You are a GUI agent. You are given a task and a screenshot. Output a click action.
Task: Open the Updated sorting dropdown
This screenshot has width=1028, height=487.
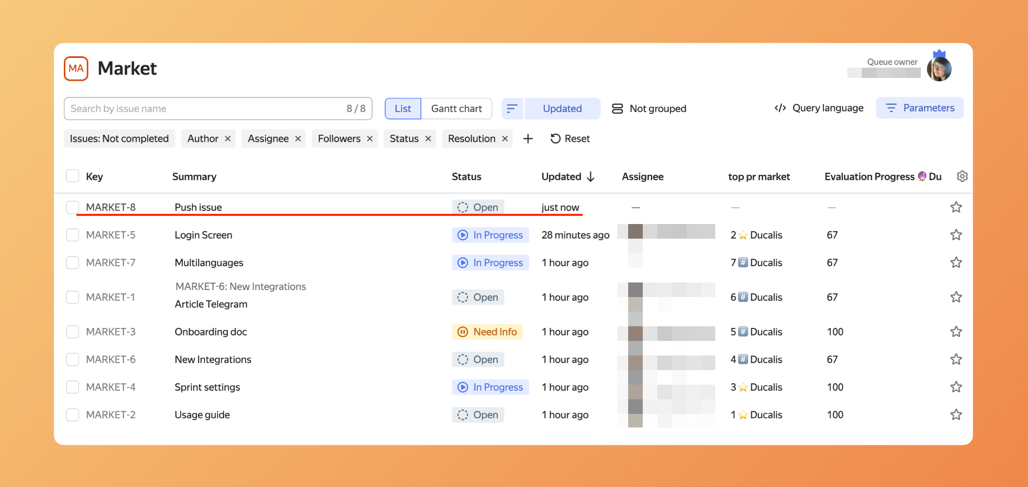[x=562, y=108]
